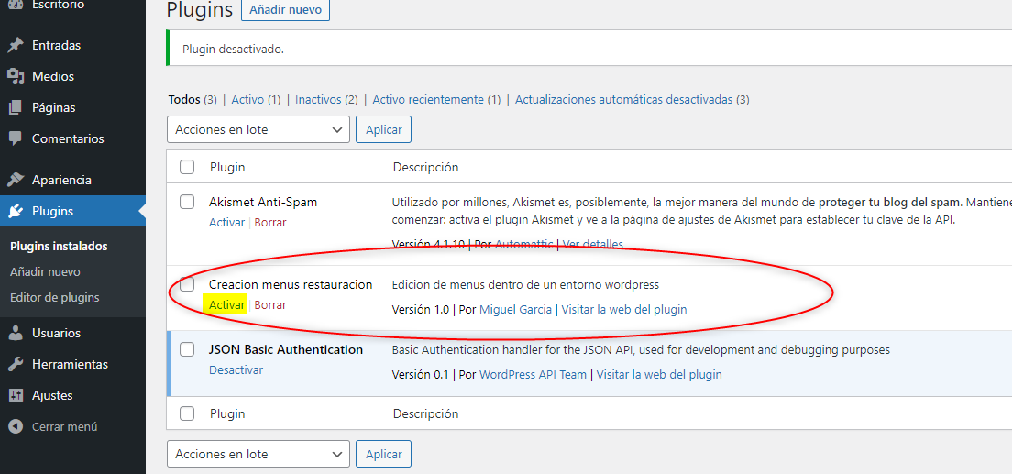
Task: Click the Herramientas wrench icon
Action: 16,364
